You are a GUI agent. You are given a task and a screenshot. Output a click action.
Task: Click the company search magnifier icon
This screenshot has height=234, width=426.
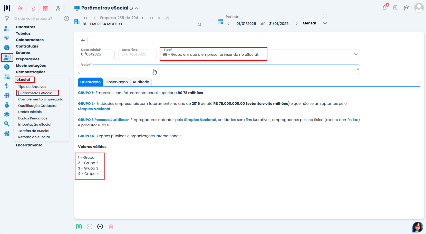tap(199, 25)
